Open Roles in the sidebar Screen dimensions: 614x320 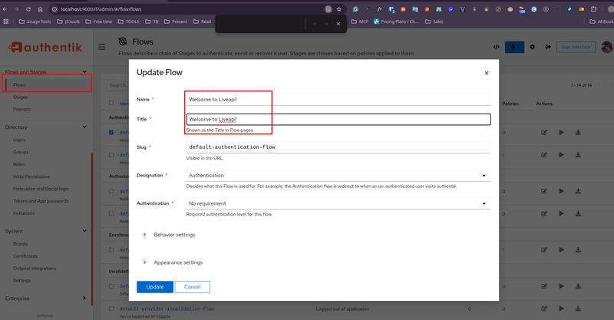click(18, 164)
